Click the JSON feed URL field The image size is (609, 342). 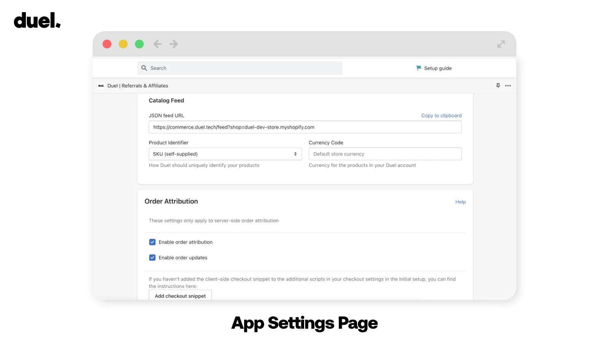(x=305, y=127)
